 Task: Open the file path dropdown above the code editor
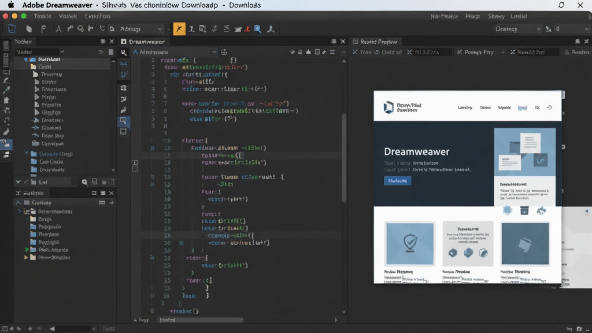(175, 52)
